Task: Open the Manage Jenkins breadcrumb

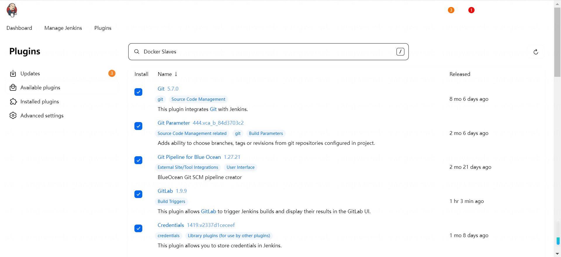Action: [x=63, y=28]
